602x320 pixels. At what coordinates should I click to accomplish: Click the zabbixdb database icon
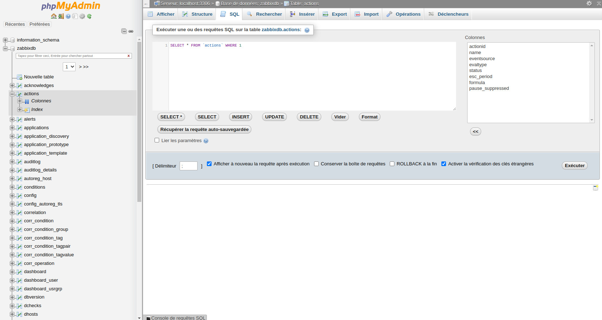(13, 48)
